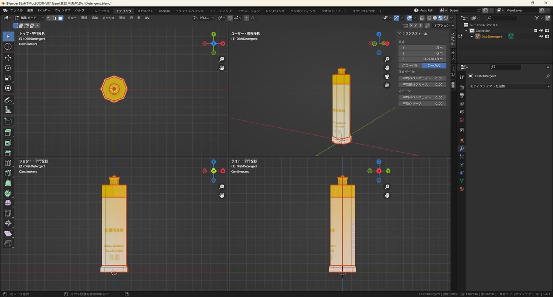Pick the Annotate pencil tool
This screenshot has height=297, width=553.
pyautogui.click(x=8, y=100)
